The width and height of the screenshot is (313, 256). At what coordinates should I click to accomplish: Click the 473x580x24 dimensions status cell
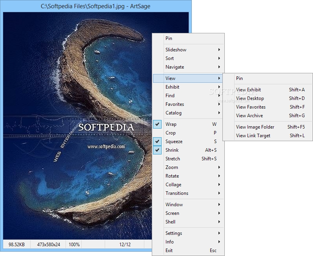coord(48,244)
